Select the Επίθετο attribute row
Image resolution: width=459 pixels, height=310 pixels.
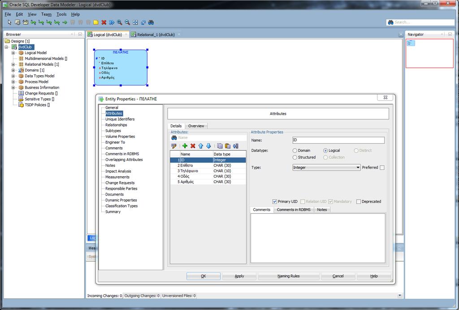(x=208, y=166)
